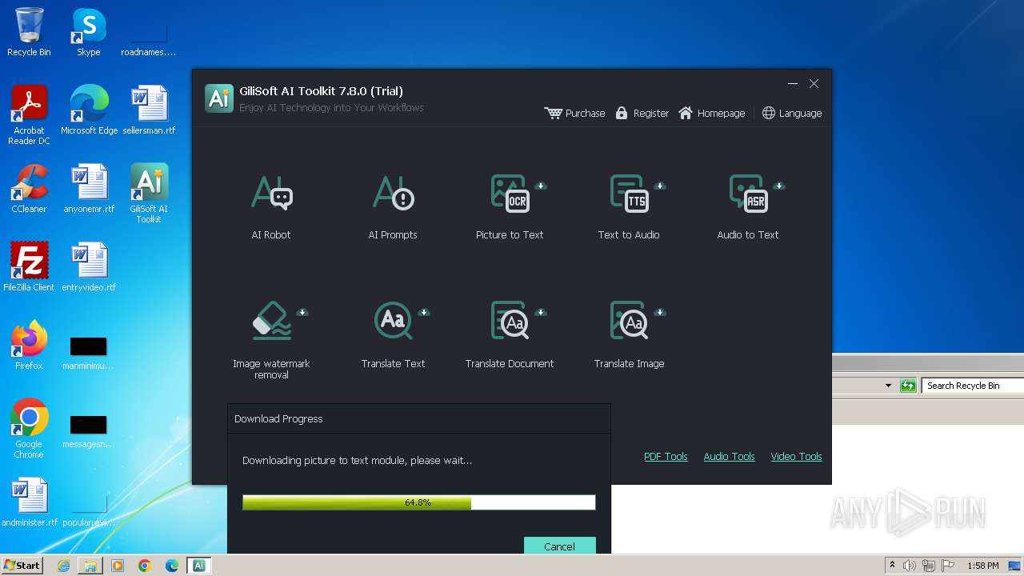Image resolution: width=1024 pixels, height=576 pixels.
Task: Open the Windows Start menu
Action: pos(22,565)
